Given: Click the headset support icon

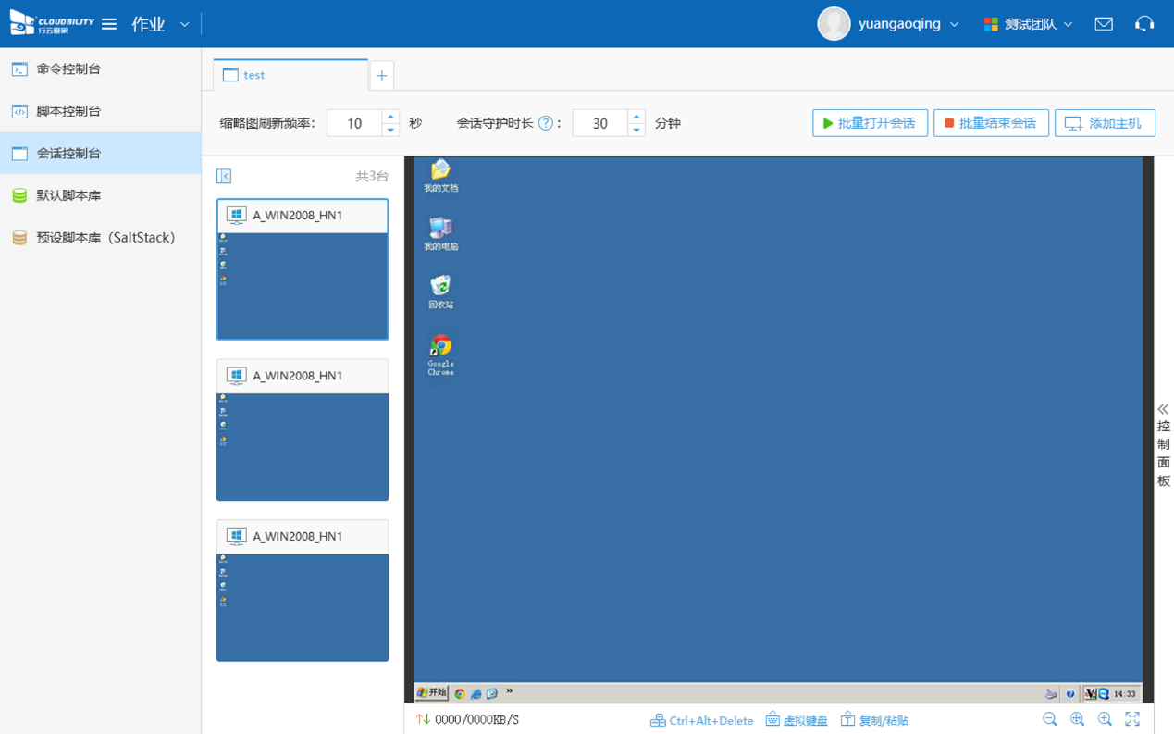Looking at the screenshot, I should (x=1144, y=24).
